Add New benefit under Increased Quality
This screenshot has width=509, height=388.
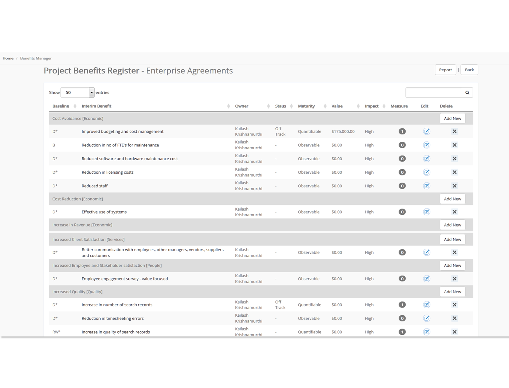(x=452, y=292)
